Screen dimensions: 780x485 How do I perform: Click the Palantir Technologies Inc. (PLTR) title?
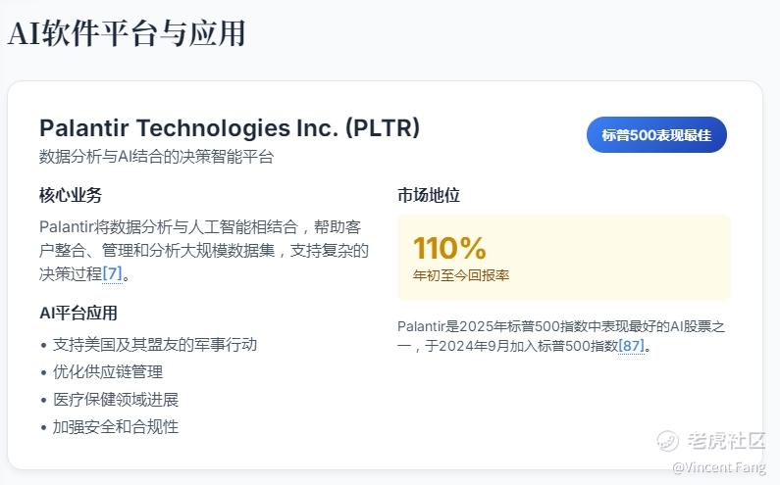point(230,128)
